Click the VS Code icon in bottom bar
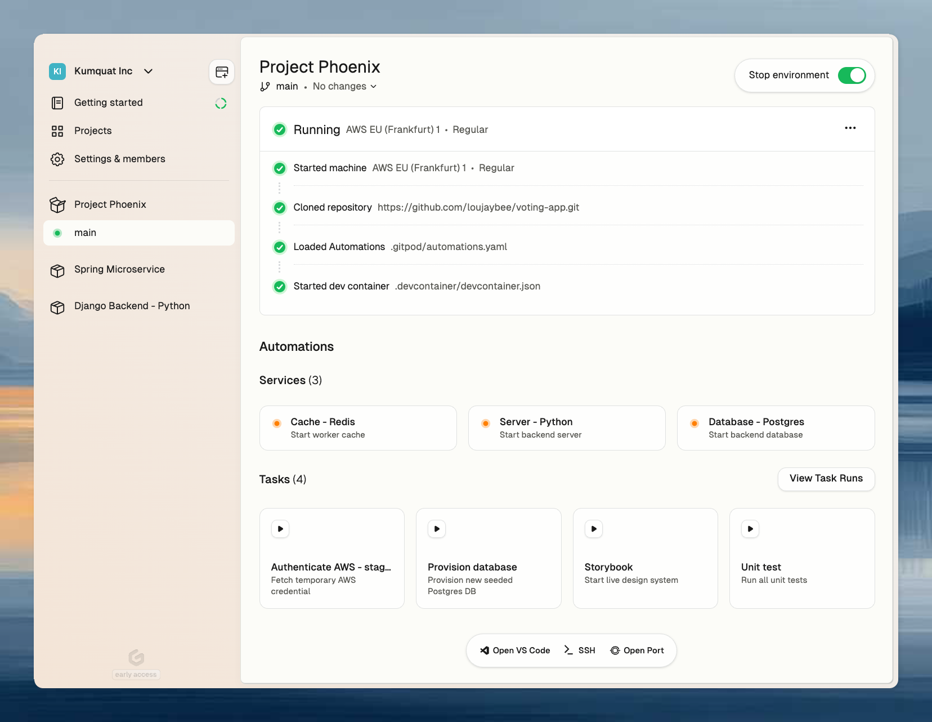932x722 pixels. coord(483,650)
